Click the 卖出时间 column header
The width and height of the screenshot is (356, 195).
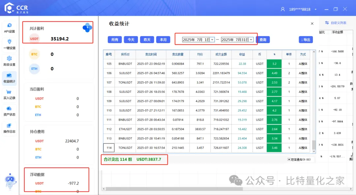pyautogui.click(x=151, y=54)
